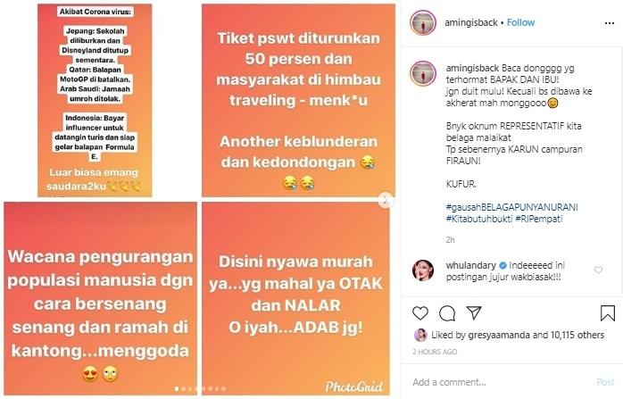Open the three-dot more options menu
Screen dimensions: 623x399
pyautogui.click(x=609, y=23)
